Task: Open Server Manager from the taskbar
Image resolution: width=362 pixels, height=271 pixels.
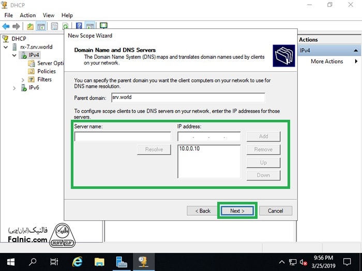Action: pos(122,261)
